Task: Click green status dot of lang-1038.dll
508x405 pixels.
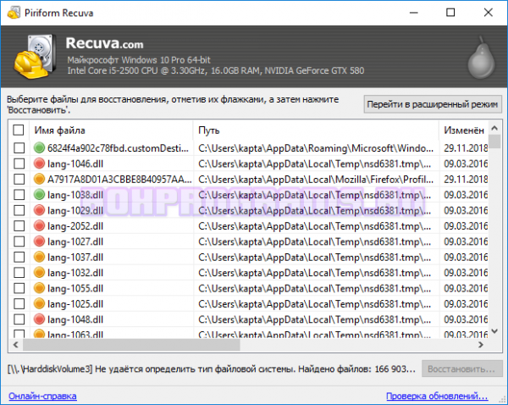Action: 39,195
